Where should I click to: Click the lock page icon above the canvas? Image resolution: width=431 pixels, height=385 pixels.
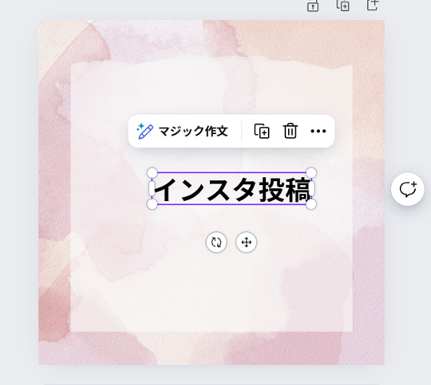313,6
